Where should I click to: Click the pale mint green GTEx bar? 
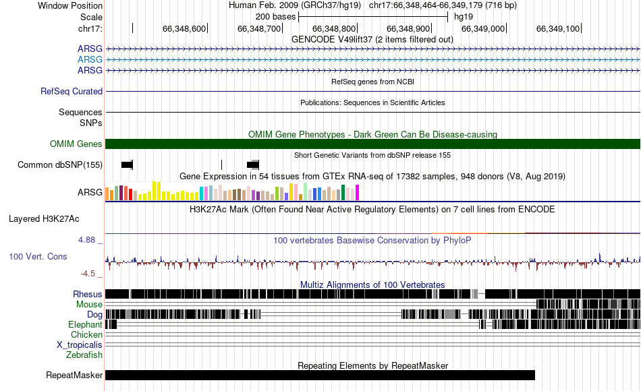pyautogui.click(x=305, y=191)
